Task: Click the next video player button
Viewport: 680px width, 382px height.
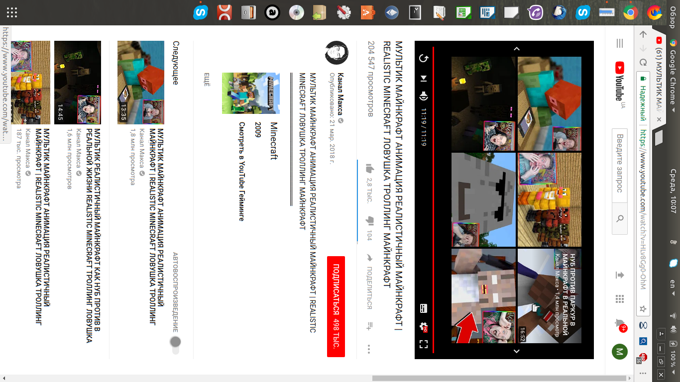Action: 424,78
